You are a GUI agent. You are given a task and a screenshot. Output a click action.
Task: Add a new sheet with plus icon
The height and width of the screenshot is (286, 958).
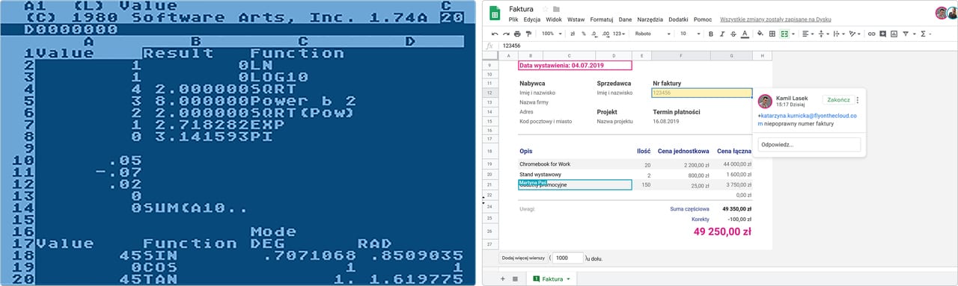click(x=502, y=279)
